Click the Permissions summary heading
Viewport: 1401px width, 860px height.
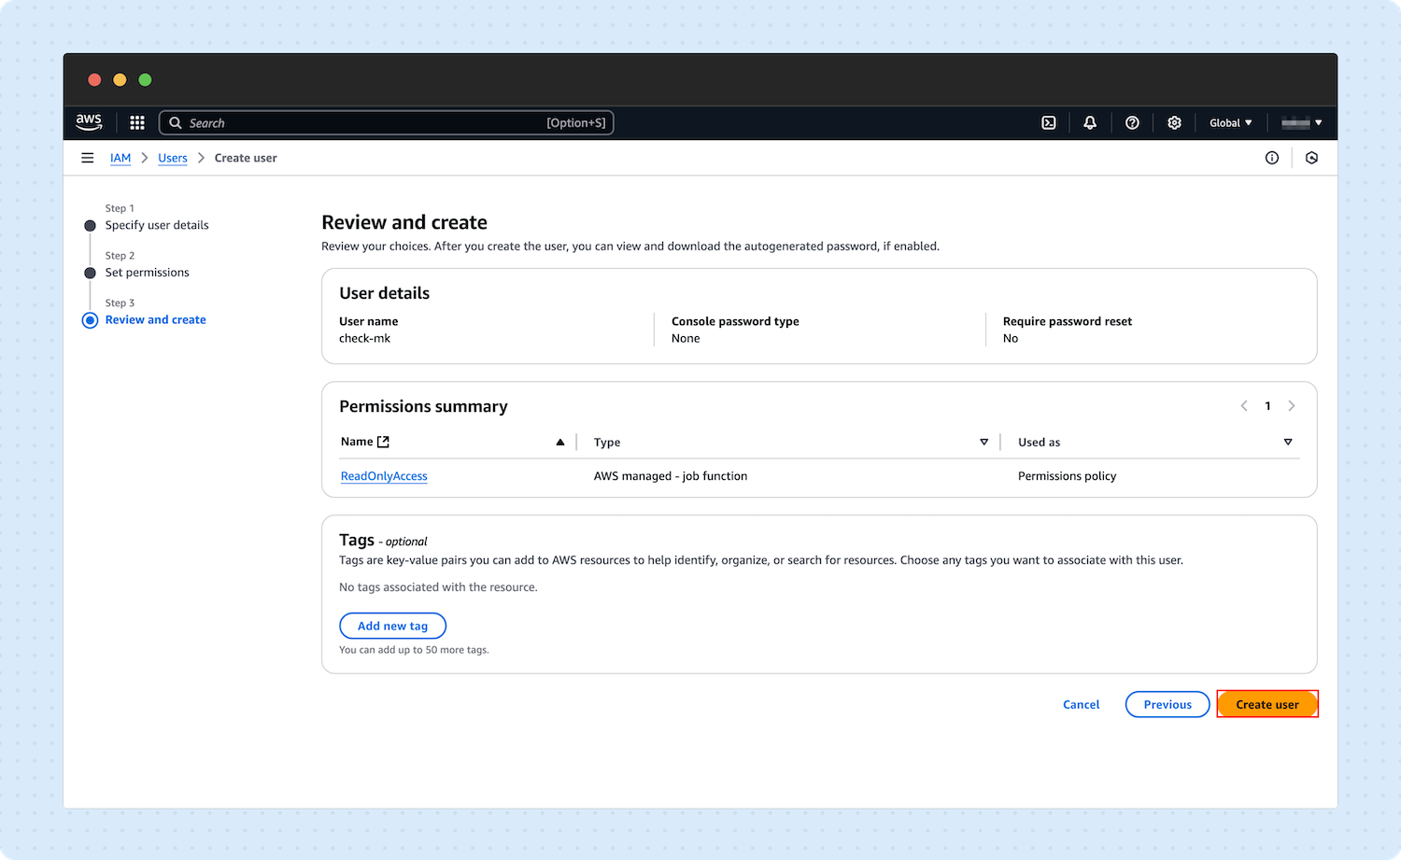423,406
